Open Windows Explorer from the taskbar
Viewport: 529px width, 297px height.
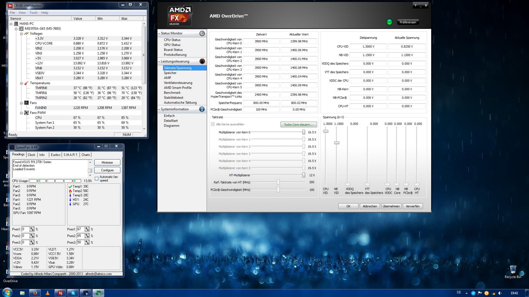coord(22,293)
